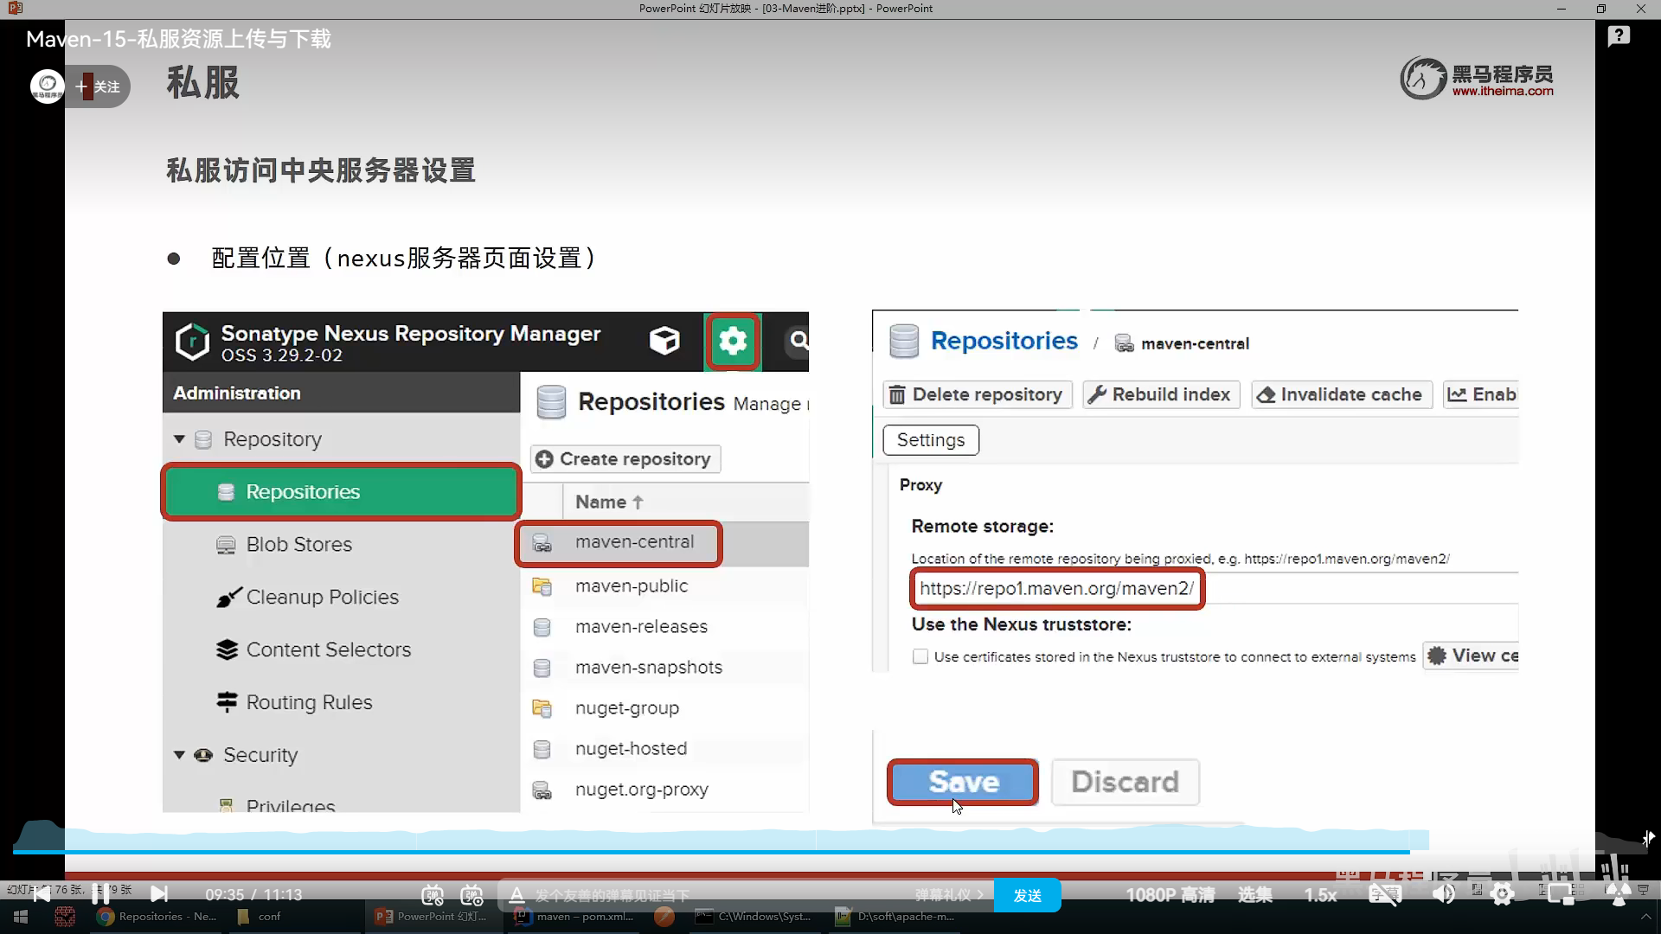Image resolution: width=1661 pixels, height=934 pixels.
Task: Switch to the Settings tab
Action: [930, 440]
